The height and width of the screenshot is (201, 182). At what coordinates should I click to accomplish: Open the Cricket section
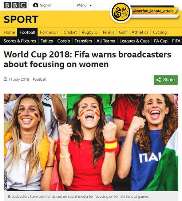[x=70, y=32]
